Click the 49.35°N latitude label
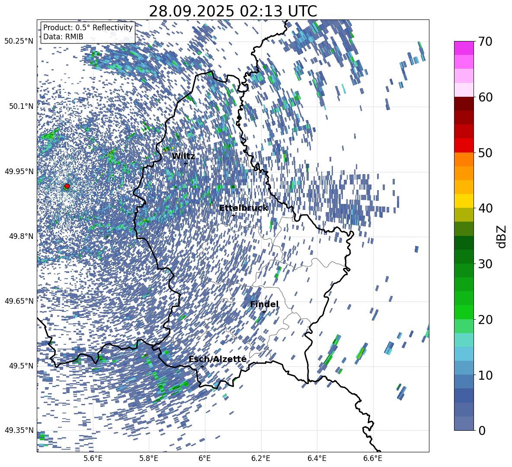Image resolution: width=512 pixels, height=467 pixels. tap(19, 430)
